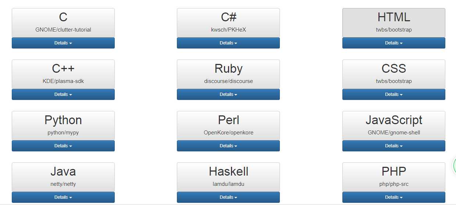456x205 pixels.
Task: Select the Ruby discourse/discourse card
Action: click(x=228, y=74)
